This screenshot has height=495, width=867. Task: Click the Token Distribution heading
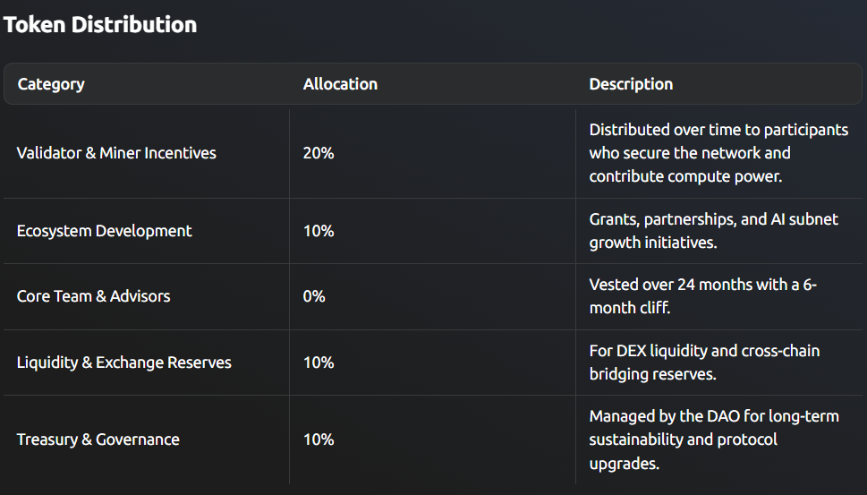(x=100, y=24)
